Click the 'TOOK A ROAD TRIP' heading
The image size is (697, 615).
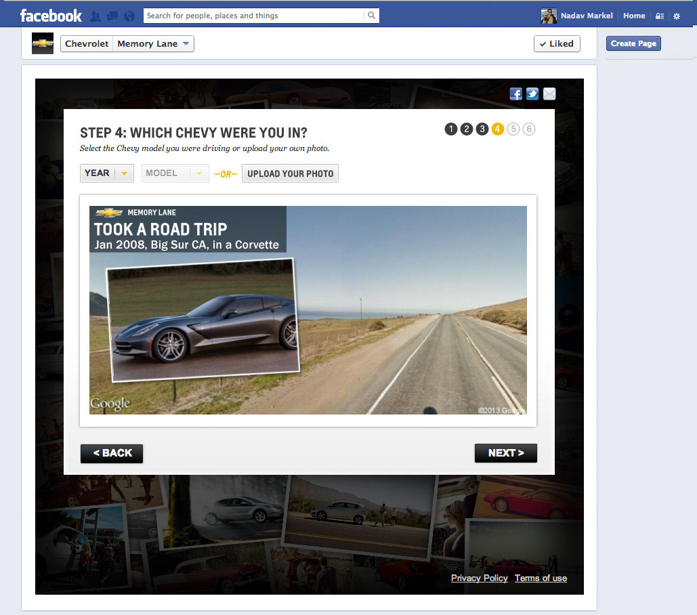[x=161, y=230]
